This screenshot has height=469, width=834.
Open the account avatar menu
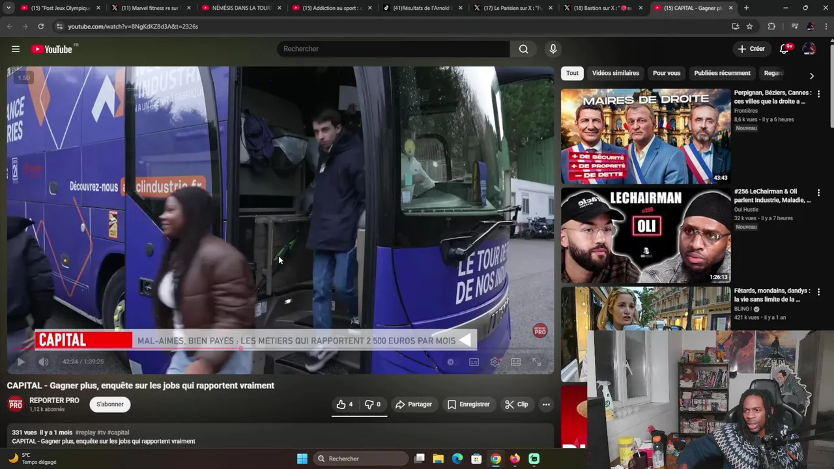809,49
